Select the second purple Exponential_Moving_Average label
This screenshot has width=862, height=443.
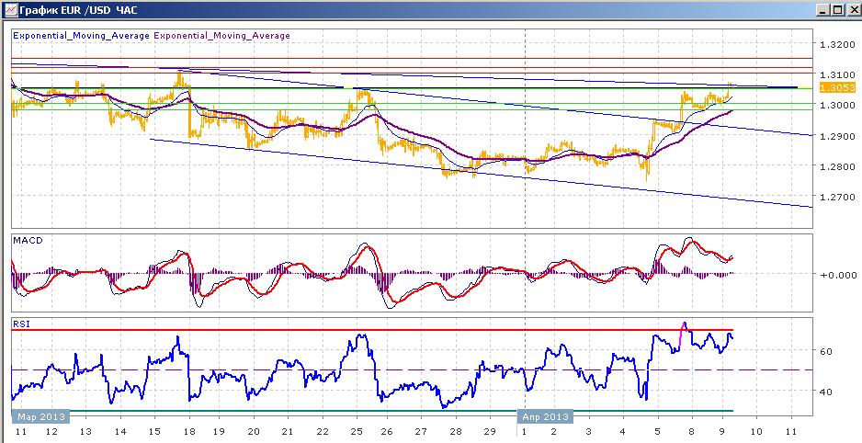coord(221,36)
